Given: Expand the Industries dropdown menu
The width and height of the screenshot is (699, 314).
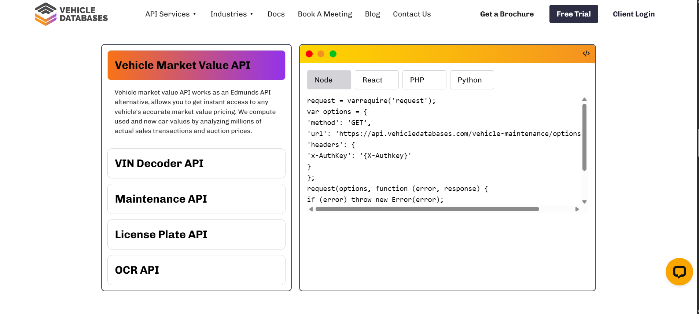Looking at the screenshot, I should 232,14.
